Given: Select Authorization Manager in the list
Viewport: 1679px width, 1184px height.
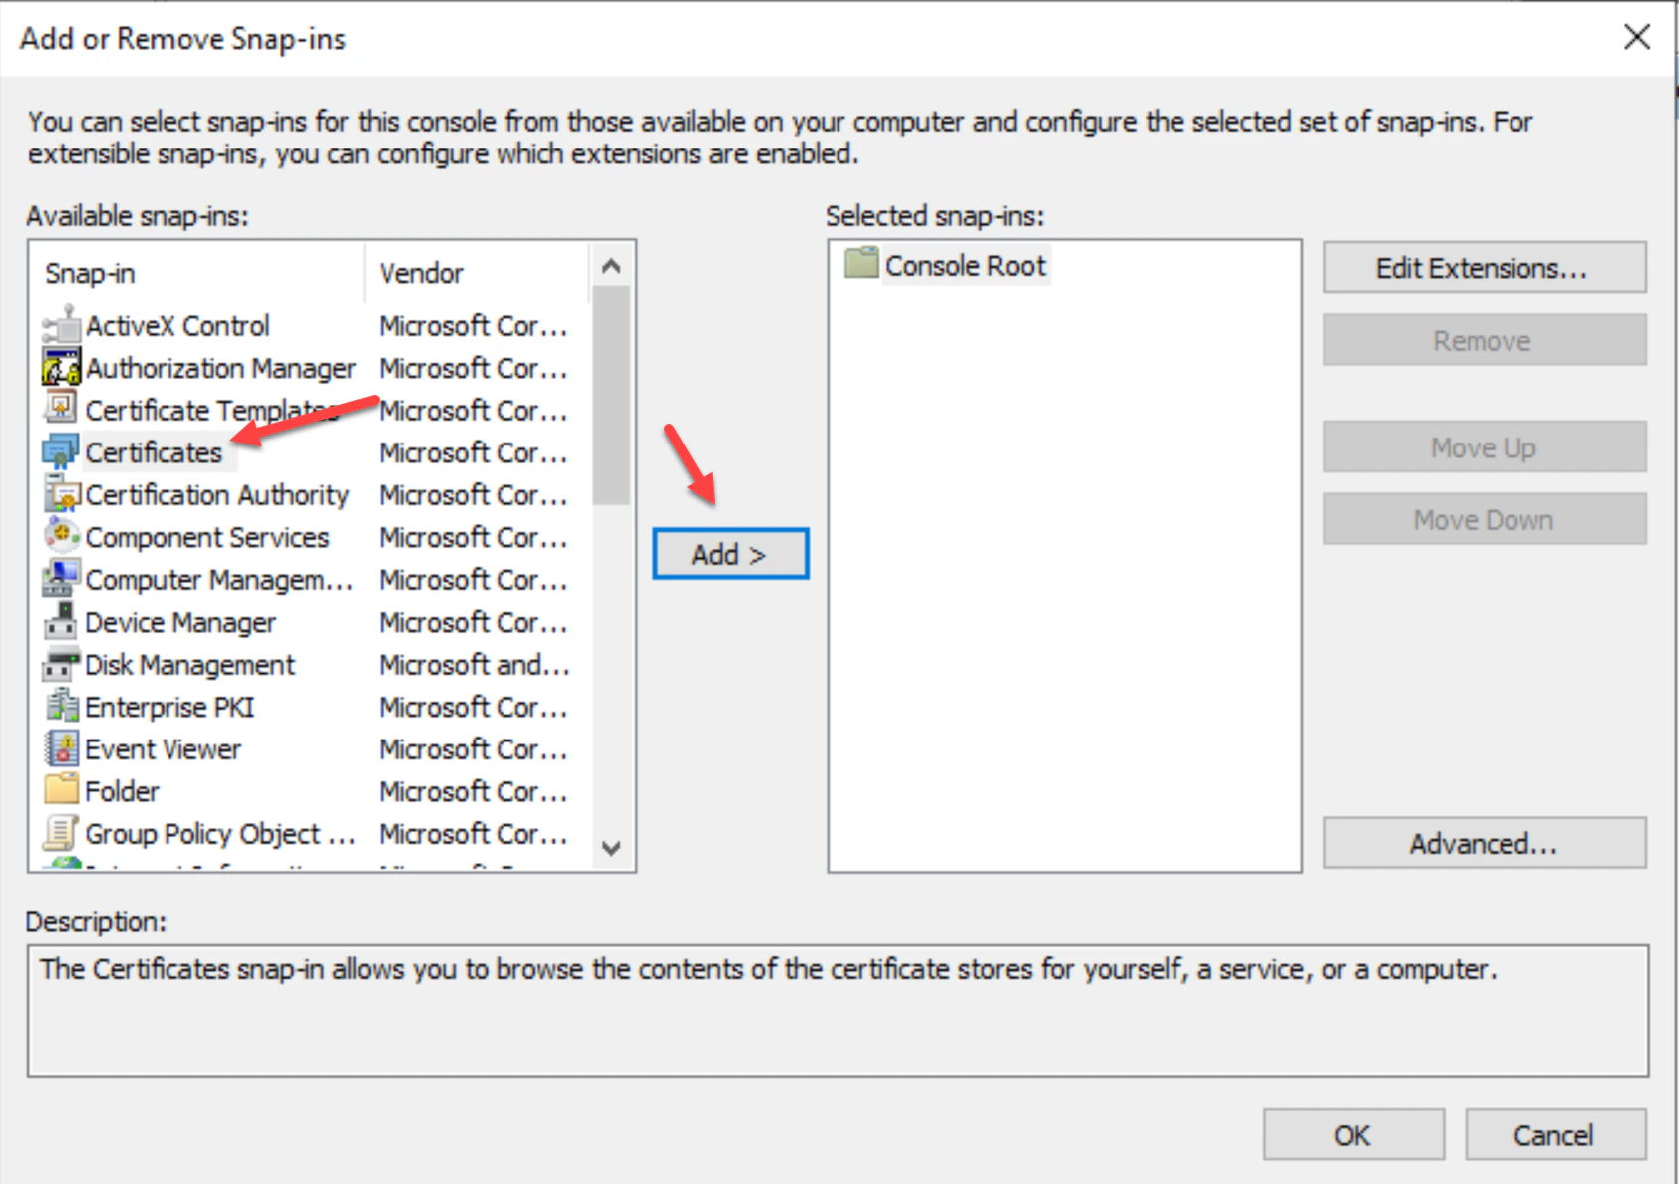Looking at the screenshot, I should (220, 368).
